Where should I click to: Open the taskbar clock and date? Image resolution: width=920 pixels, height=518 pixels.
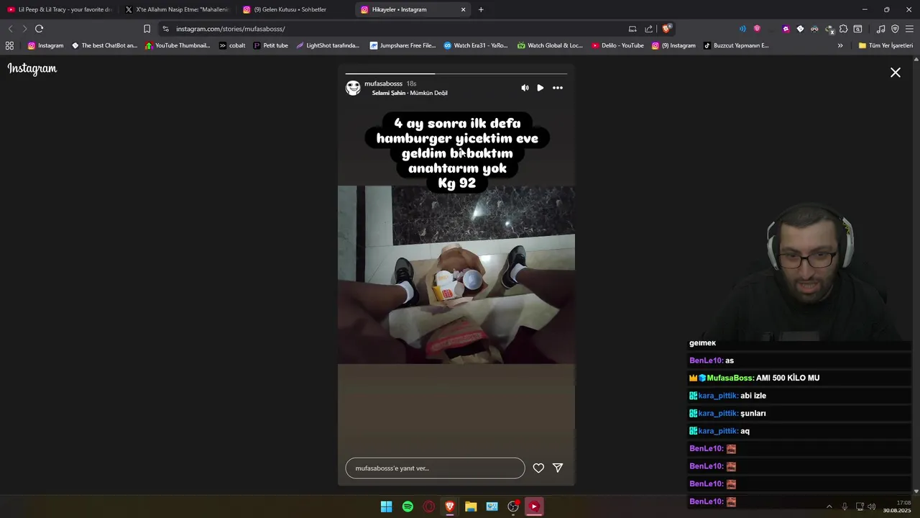tap(897, 506)
